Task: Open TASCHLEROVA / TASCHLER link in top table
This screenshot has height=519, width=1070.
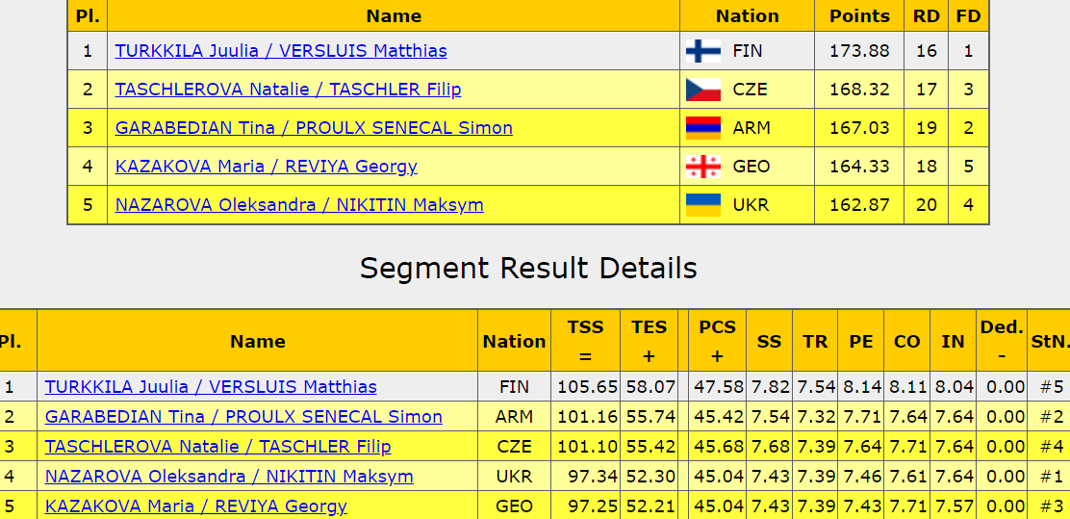Action: click(288, 90)
